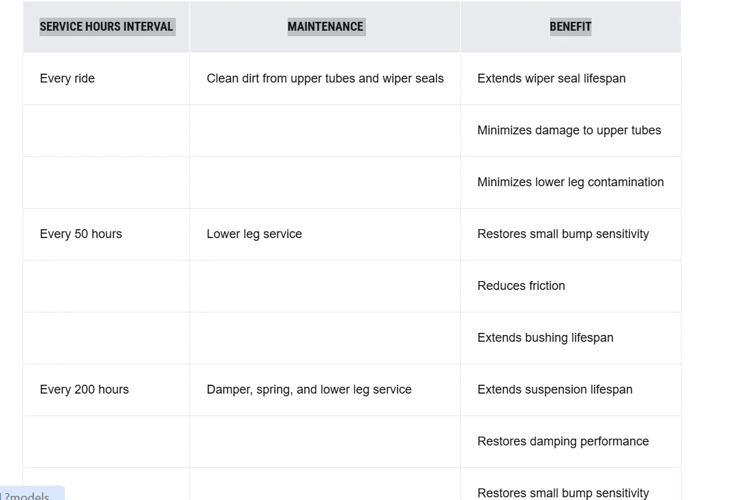Click the SERVICE HOURS INTERVAL column header

pos(106,27)
